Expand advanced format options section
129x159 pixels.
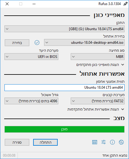[x=96, y=109]
